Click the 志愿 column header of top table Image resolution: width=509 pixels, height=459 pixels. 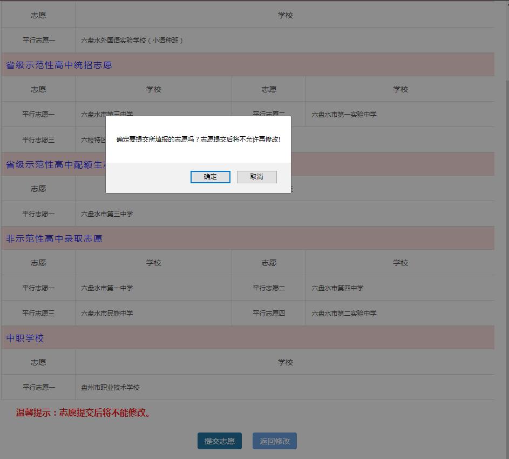pyautogui.click(x=38, y=15)
